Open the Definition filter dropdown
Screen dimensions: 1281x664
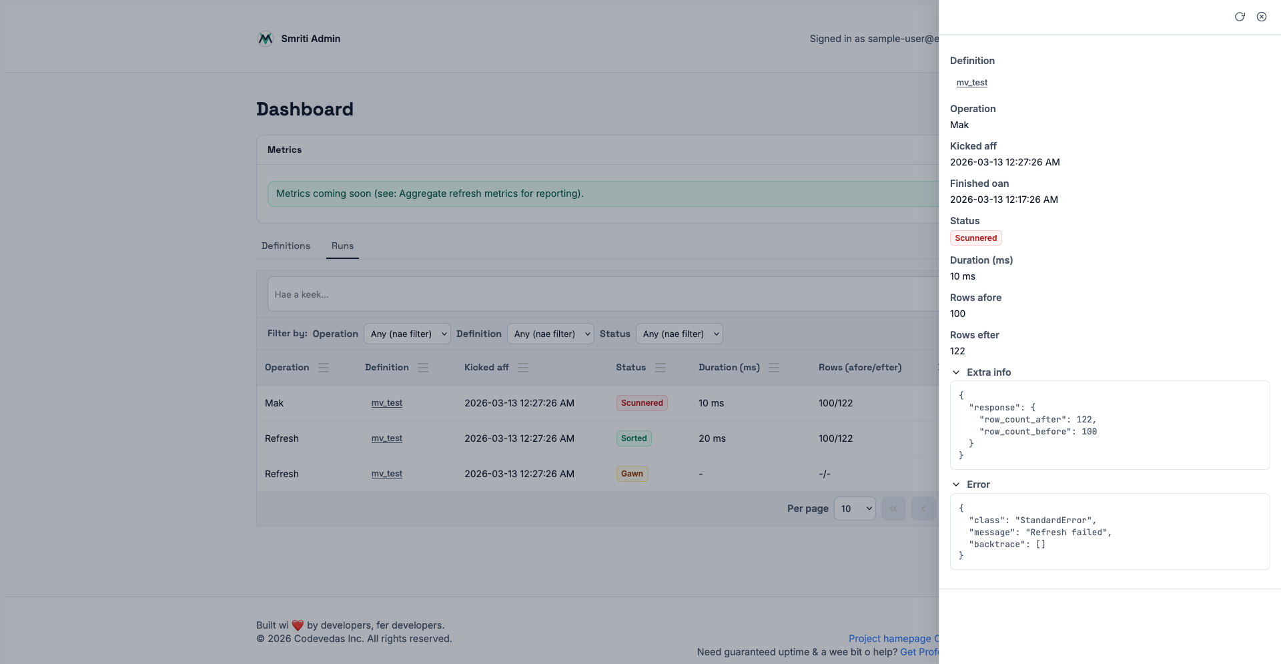pyautogui.click(x=550, y=334)
